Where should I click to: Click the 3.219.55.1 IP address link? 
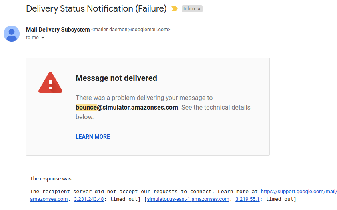pyautogui.click(x=247, y=199)
